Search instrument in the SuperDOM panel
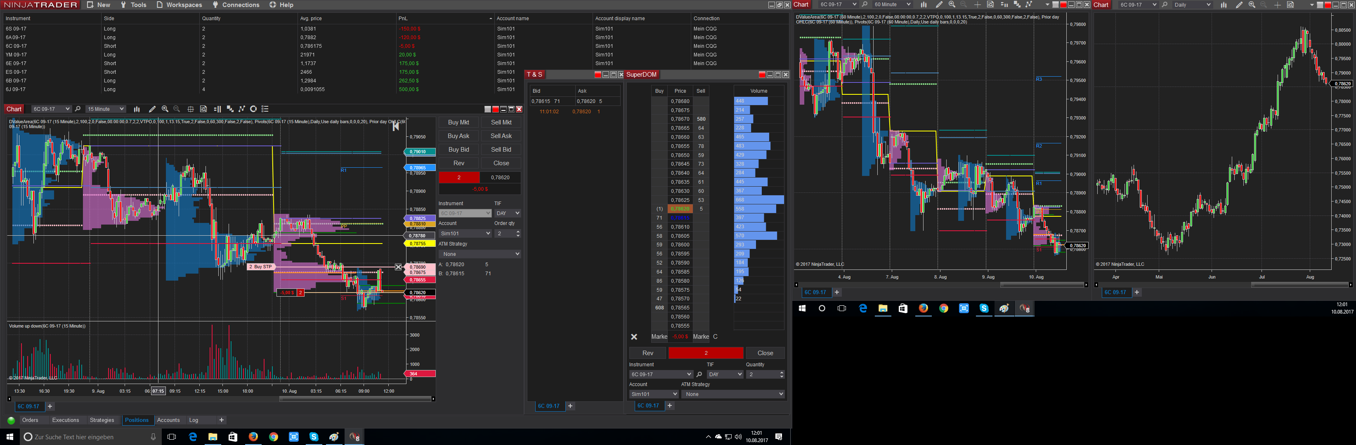 699,375
